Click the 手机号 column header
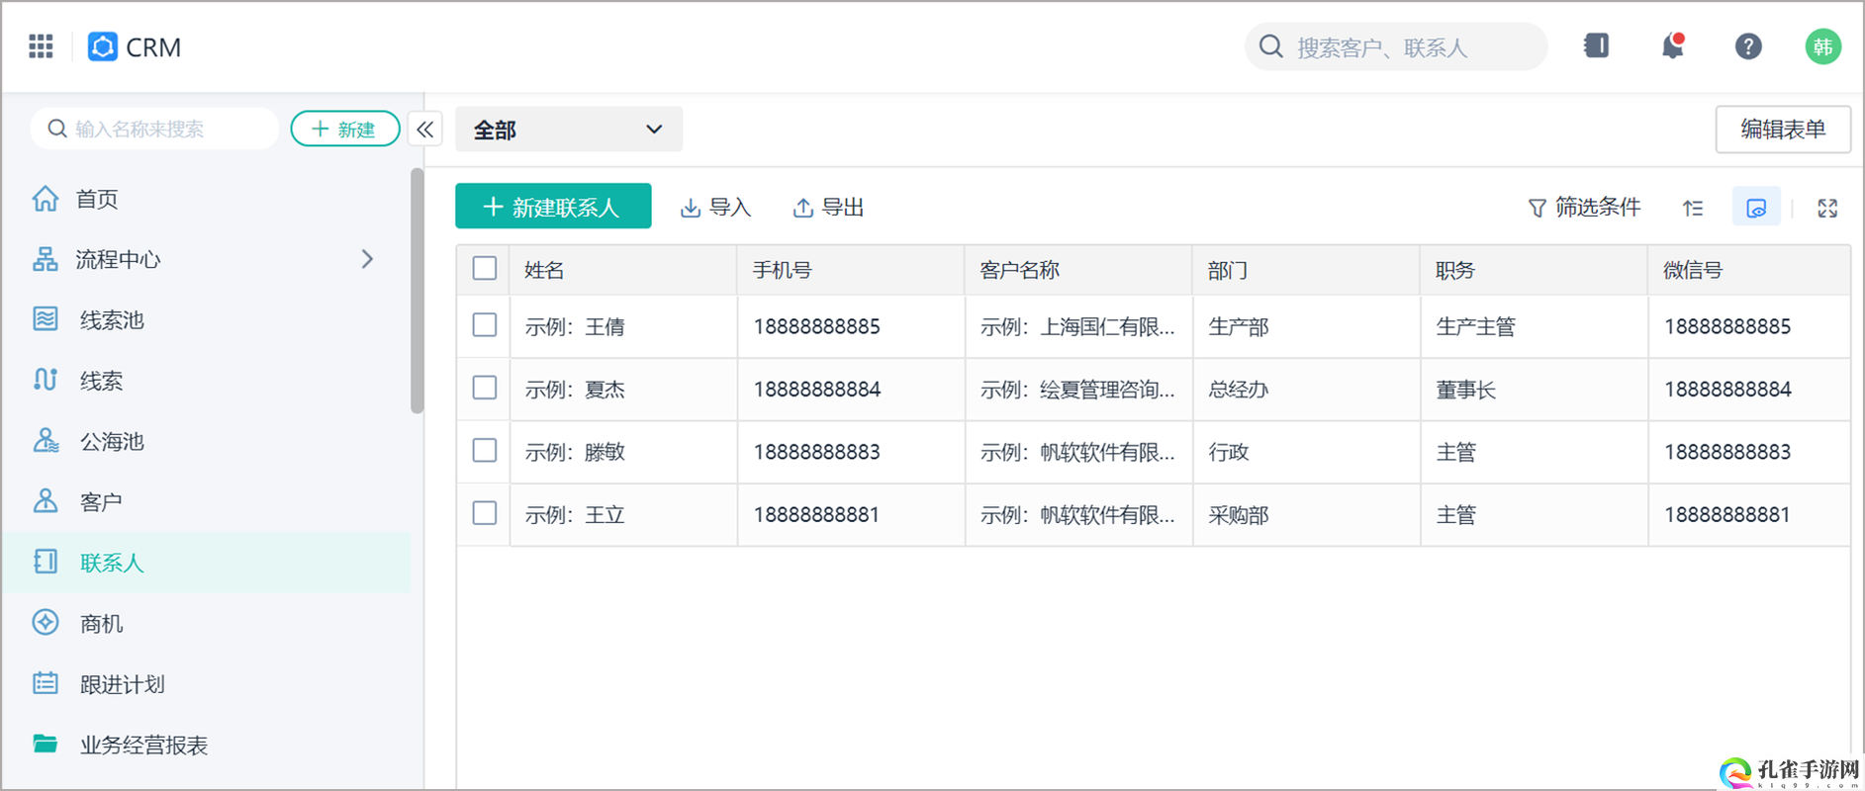Viewport: 1865px width, 791px height. pyautogui.click(x=851, y=270)
